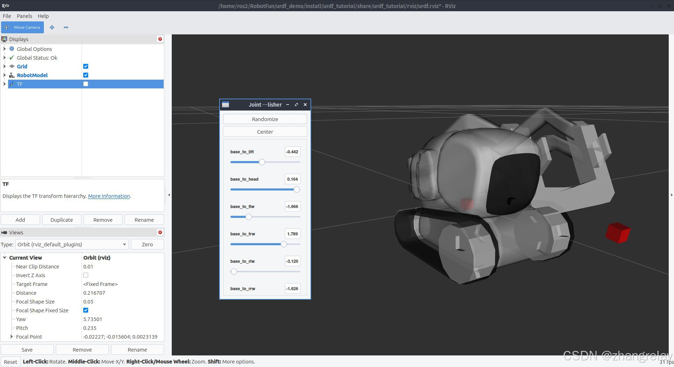
Task: Click the Center joints button
Action: [x=265, y=132]
